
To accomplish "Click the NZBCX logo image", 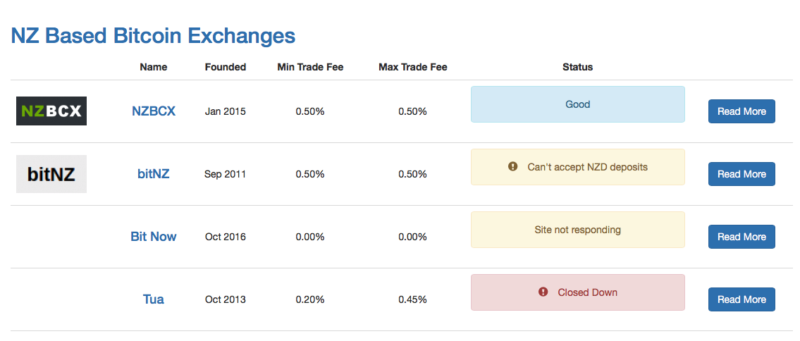I will [51, 111].
